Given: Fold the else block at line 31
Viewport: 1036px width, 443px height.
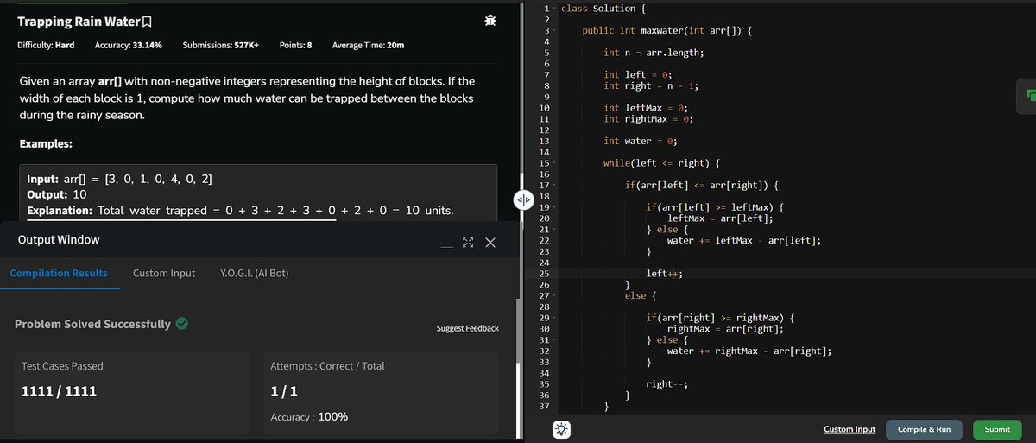Looking at the screenshot, I should pyautogui.click(x=554, y=340).
